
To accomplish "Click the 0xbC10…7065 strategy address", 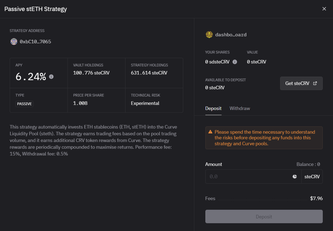I will 35,42.
